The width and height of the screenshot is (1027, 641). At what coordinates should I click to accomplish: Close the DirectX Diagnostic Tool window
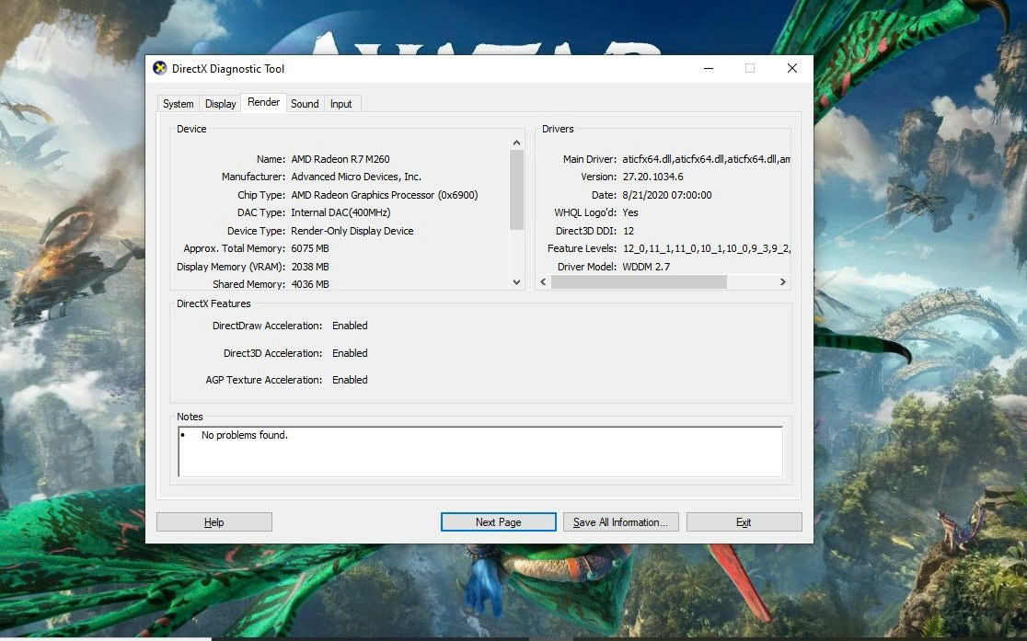tap(791, 68)
